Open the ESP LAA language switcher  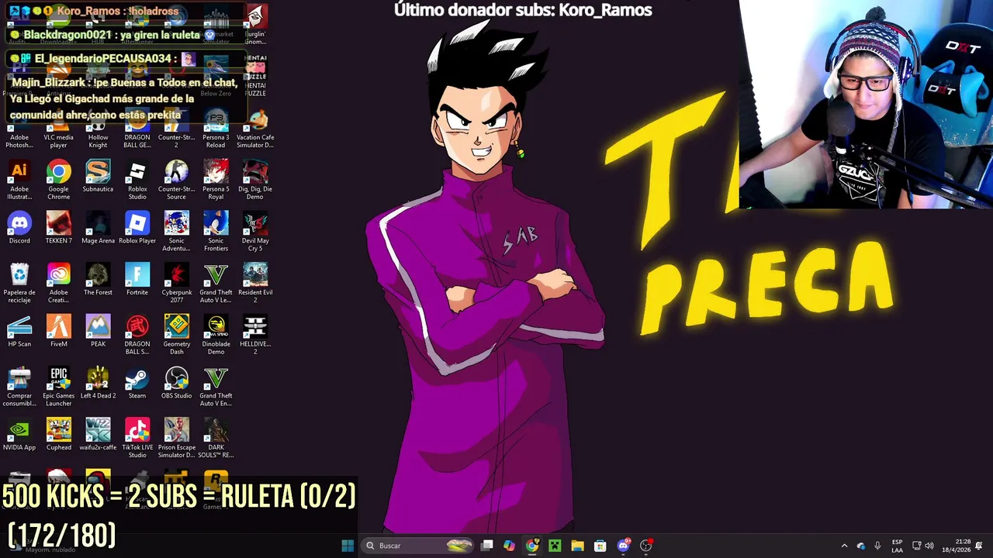pyautogui.click(x=897, y=546)
